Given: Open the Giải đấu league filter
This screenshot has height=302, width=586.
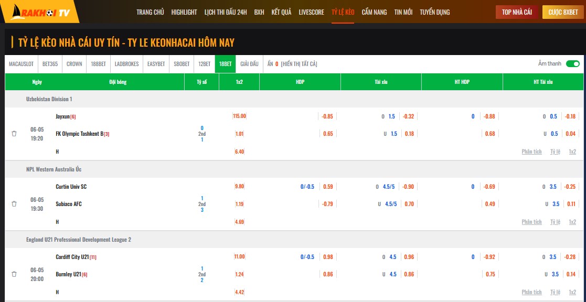Looking at the screenshot, I should 249,64.
